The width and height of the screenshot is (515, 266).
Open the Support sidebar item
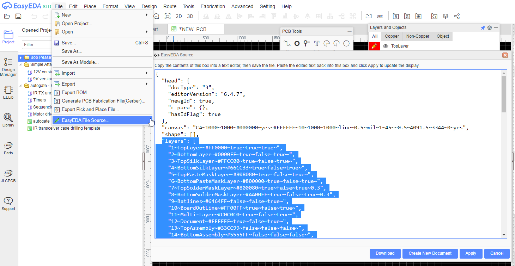coord(8,204)
